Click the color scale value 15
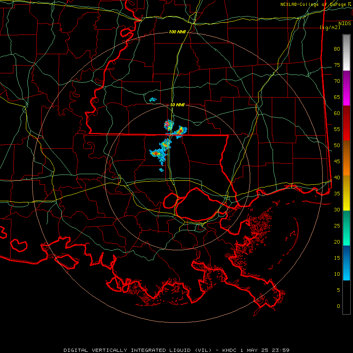This screenshot has width=353, height=353. (337, 258)
